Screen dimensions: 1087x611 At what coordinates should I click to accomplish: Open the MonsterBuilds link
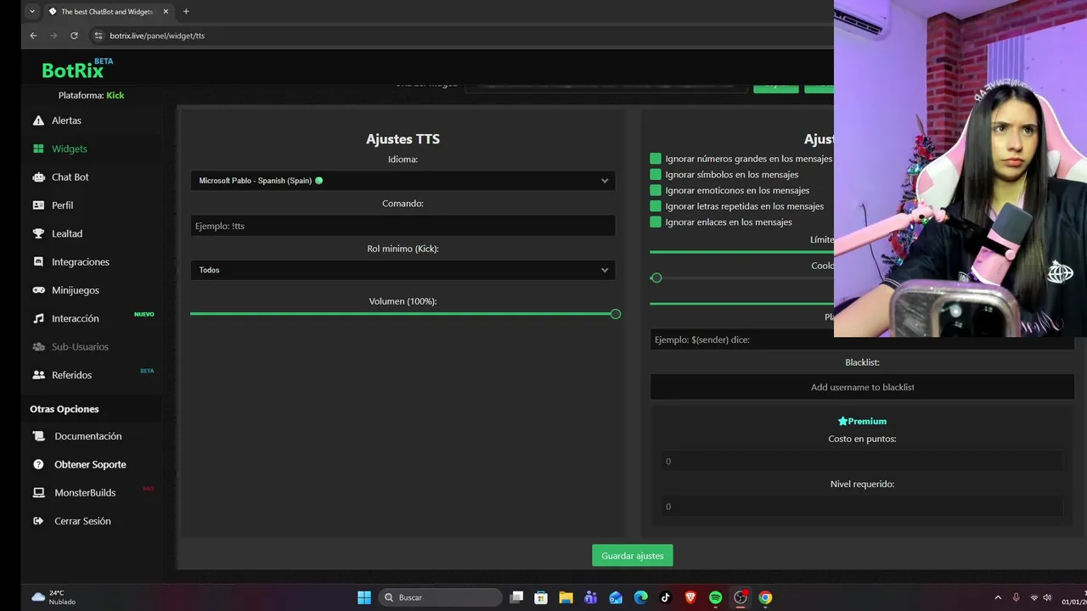(x=85, y=493)
